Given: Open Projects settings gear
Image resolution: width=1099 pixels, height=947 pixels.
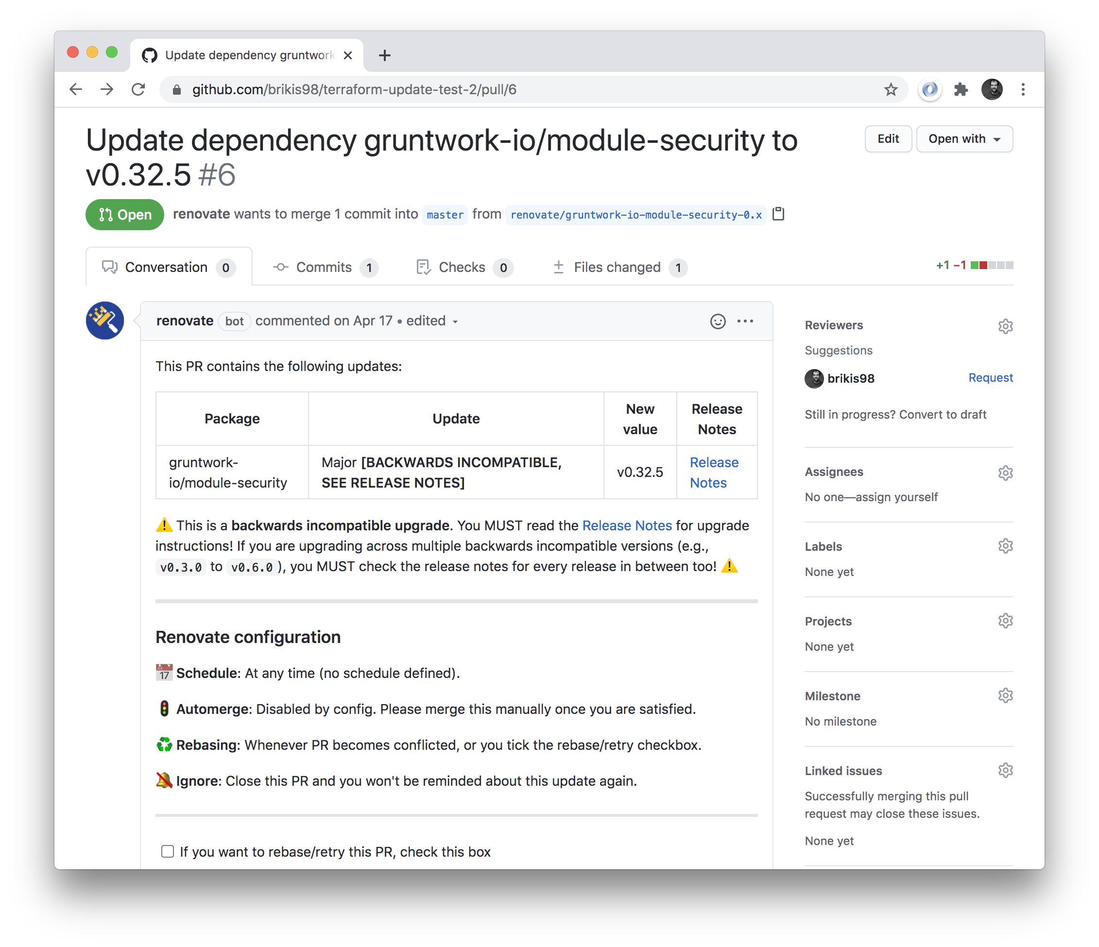Looking at the screenshot, I should [x=1006, y=620].
